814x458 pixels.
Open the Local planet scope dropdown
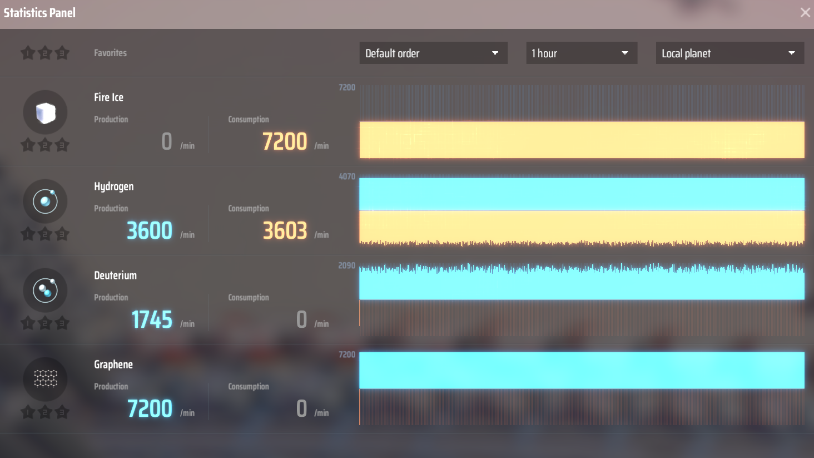point(729,53)
